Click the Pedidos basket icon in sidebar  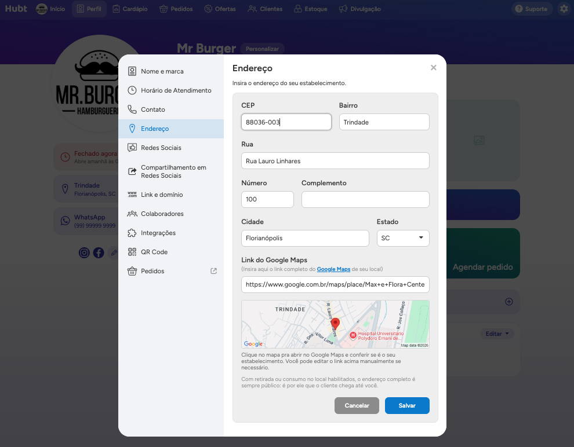132,271
